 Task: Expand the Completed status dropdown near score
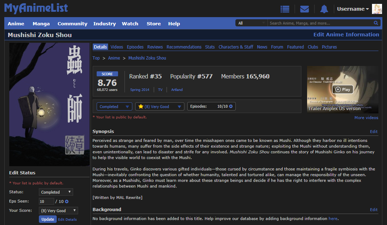click(x=114, y=107)
